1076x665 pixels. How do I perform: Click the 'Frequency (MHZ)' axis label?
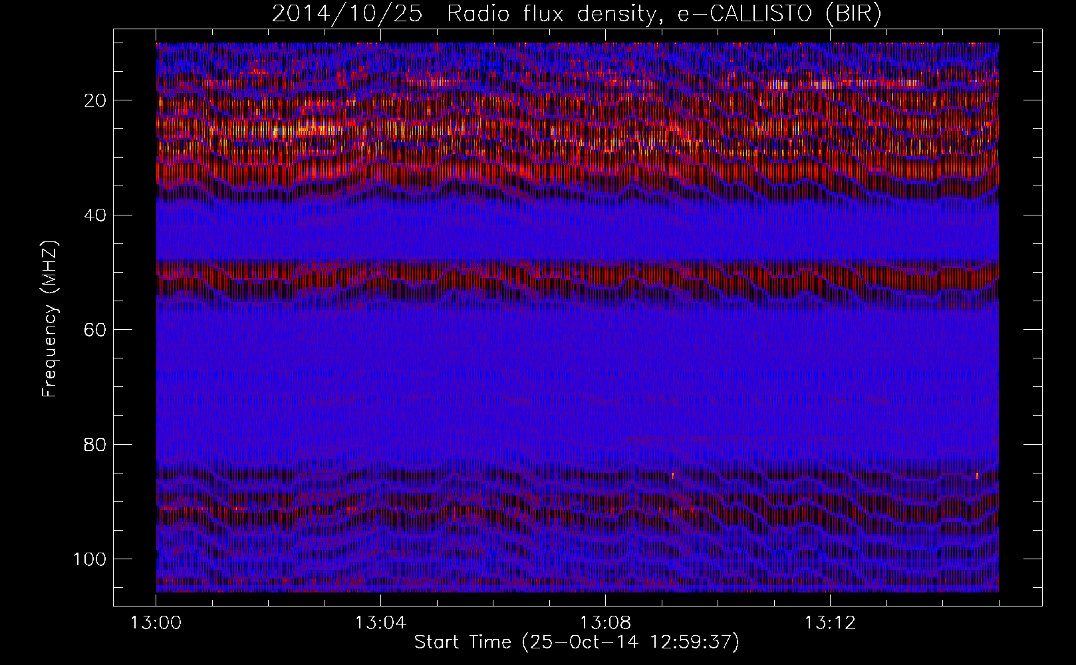51,319
